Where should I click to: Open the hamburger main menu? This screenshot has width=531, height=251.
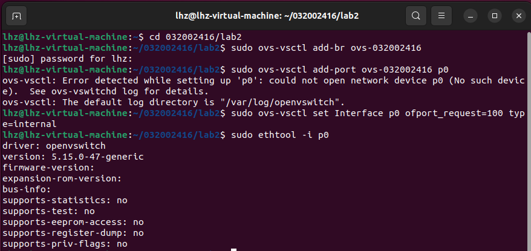[441, 16]
